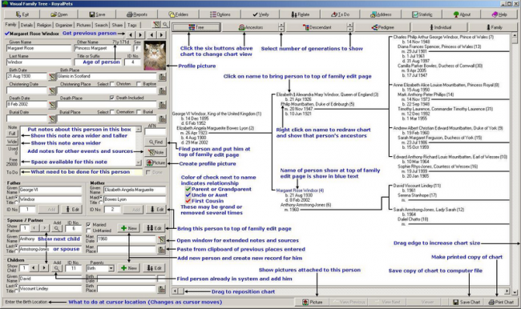Click Add magnifier icon in Children section
This screenshot has height=309, width=521.
[57, 268]
